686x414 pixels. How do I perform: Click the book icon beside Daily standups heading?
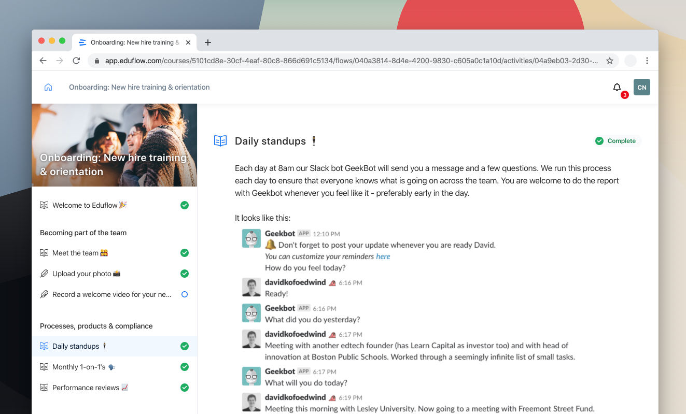coord(220,141)
